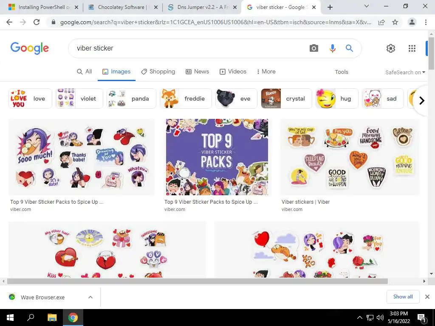Image resolution: width=435 pixels, height=326 pixels.
Task: Filter results by hug chip
Action: pyautogui.click(x=337, y=98)
